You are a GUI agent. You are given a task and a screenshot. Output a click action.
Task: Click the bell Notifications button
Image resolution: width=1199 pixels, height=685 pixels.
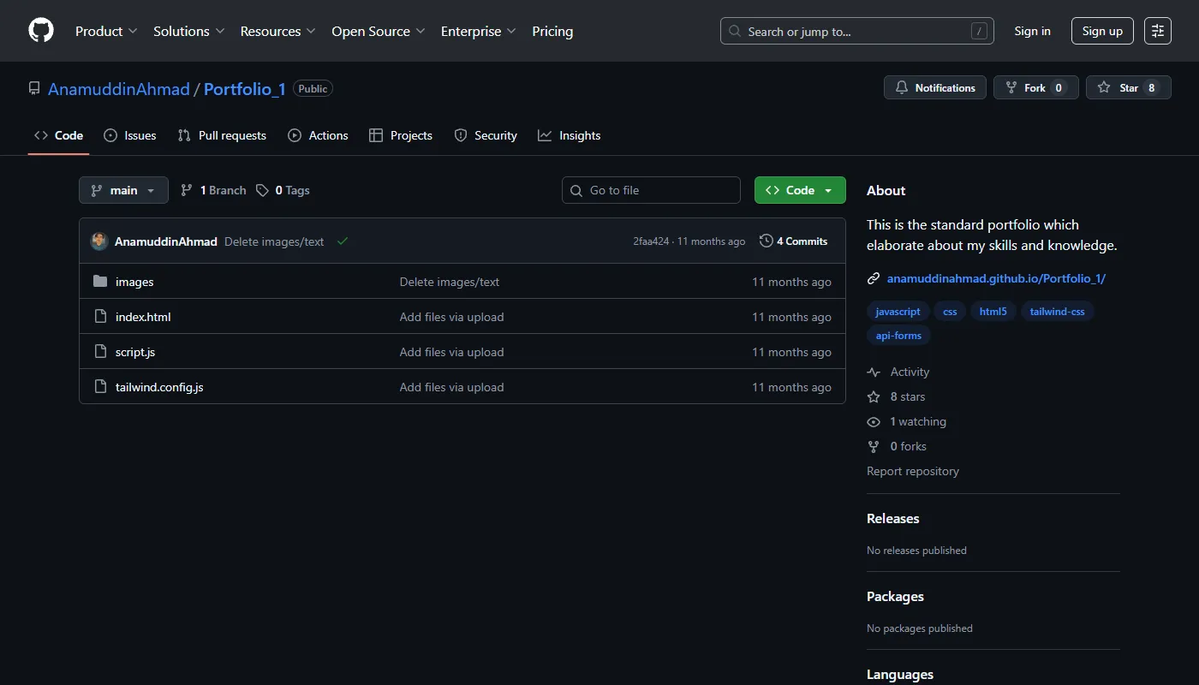935,87
